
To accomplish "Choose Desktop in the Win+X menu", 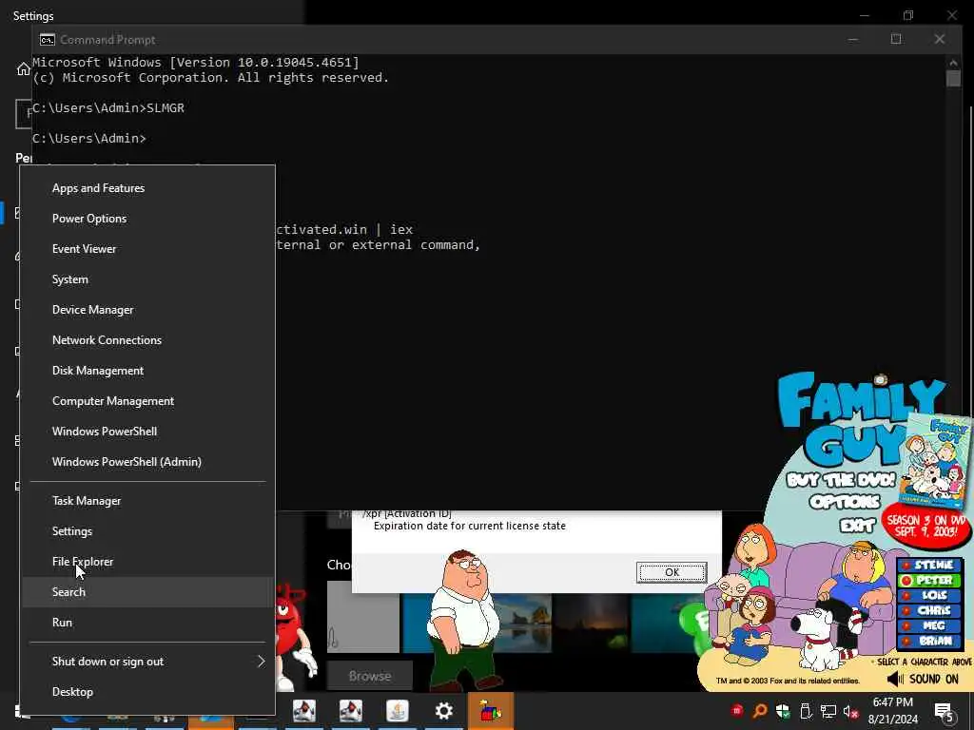I will coord(147,692).
